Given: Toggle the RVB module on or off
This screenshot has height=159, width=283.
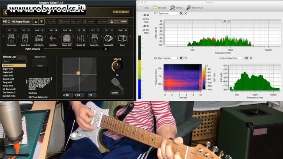Looking at the screenshot, I should tap(126, 30).
